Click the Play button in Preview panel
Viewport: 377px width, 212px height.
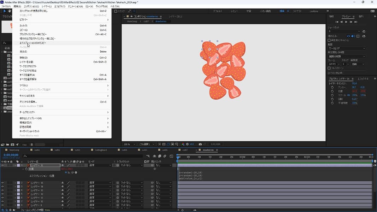coord(346,22)
